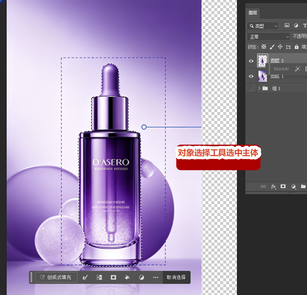Toggle the adjustment layer filter icon
This screenshot has width=307, height=295.
(296, 26)
